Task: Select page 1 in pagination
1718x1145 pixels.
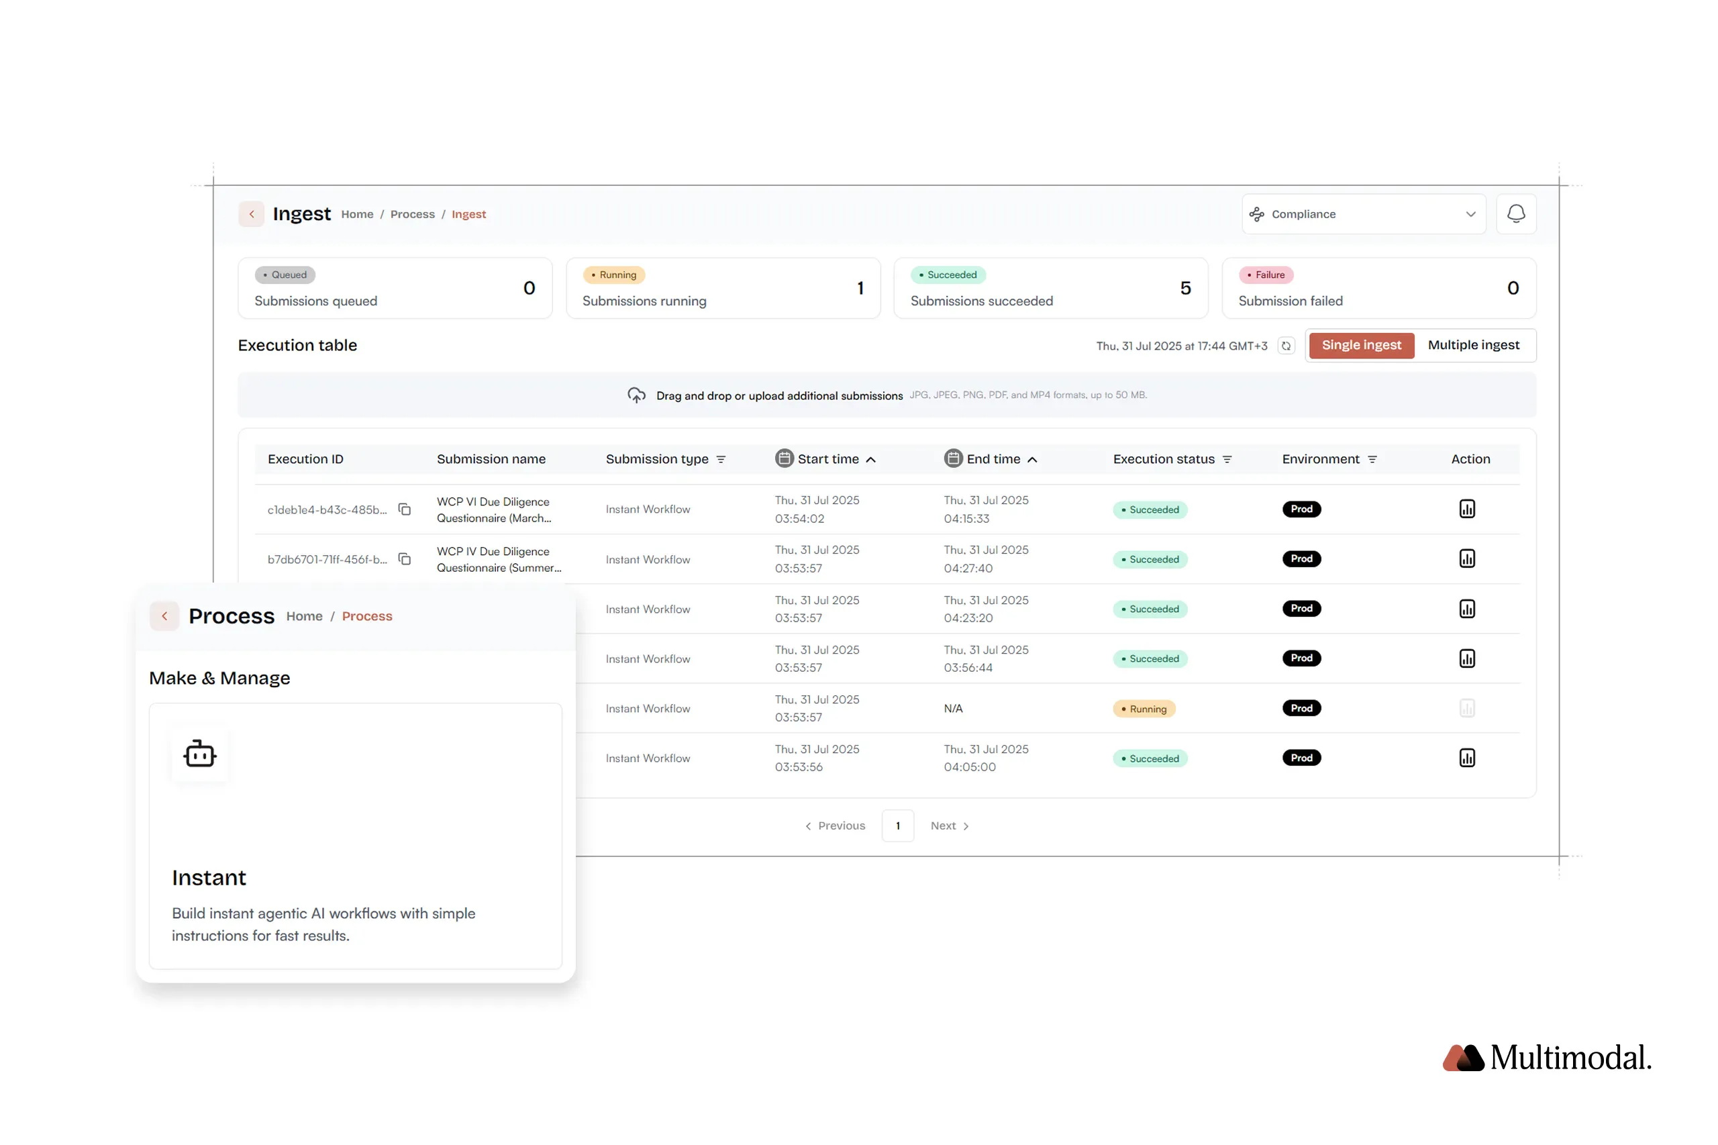Action: [x=897, y=826]
